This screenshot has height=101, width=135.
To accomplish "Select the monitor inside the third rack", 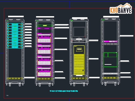I will click(x=79, y=33).
